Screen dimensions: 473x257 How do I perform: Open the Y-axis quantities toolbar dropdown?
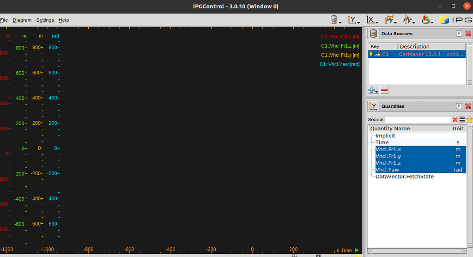tap(354, 20)
